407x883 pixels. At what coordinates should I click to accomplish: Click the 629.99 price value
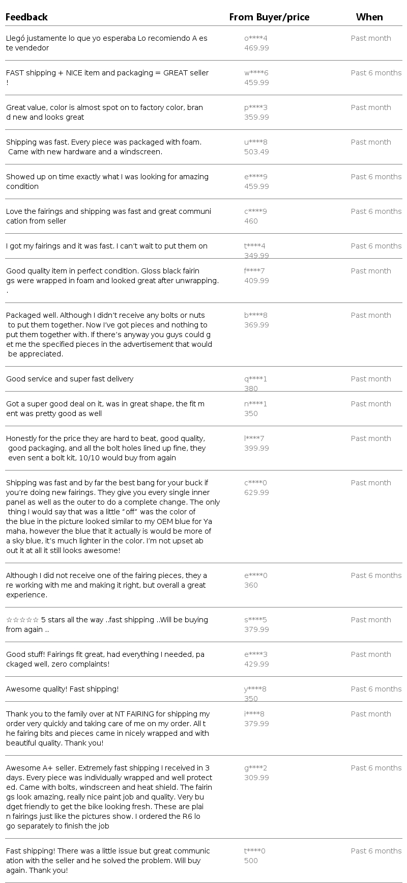[256, 492]
